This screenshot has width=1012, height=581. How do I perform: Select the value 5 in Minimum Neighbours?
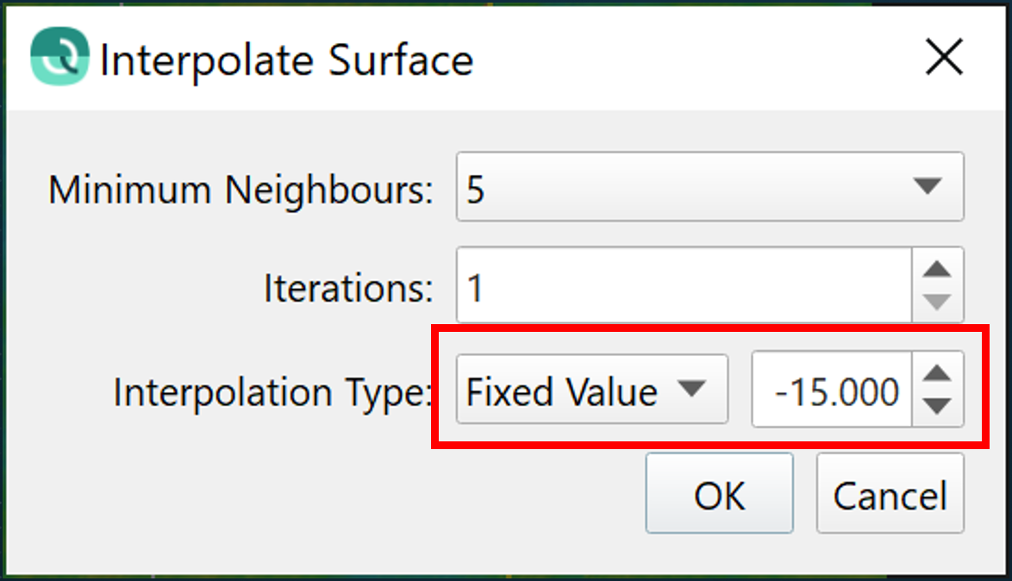coord(476,189)
